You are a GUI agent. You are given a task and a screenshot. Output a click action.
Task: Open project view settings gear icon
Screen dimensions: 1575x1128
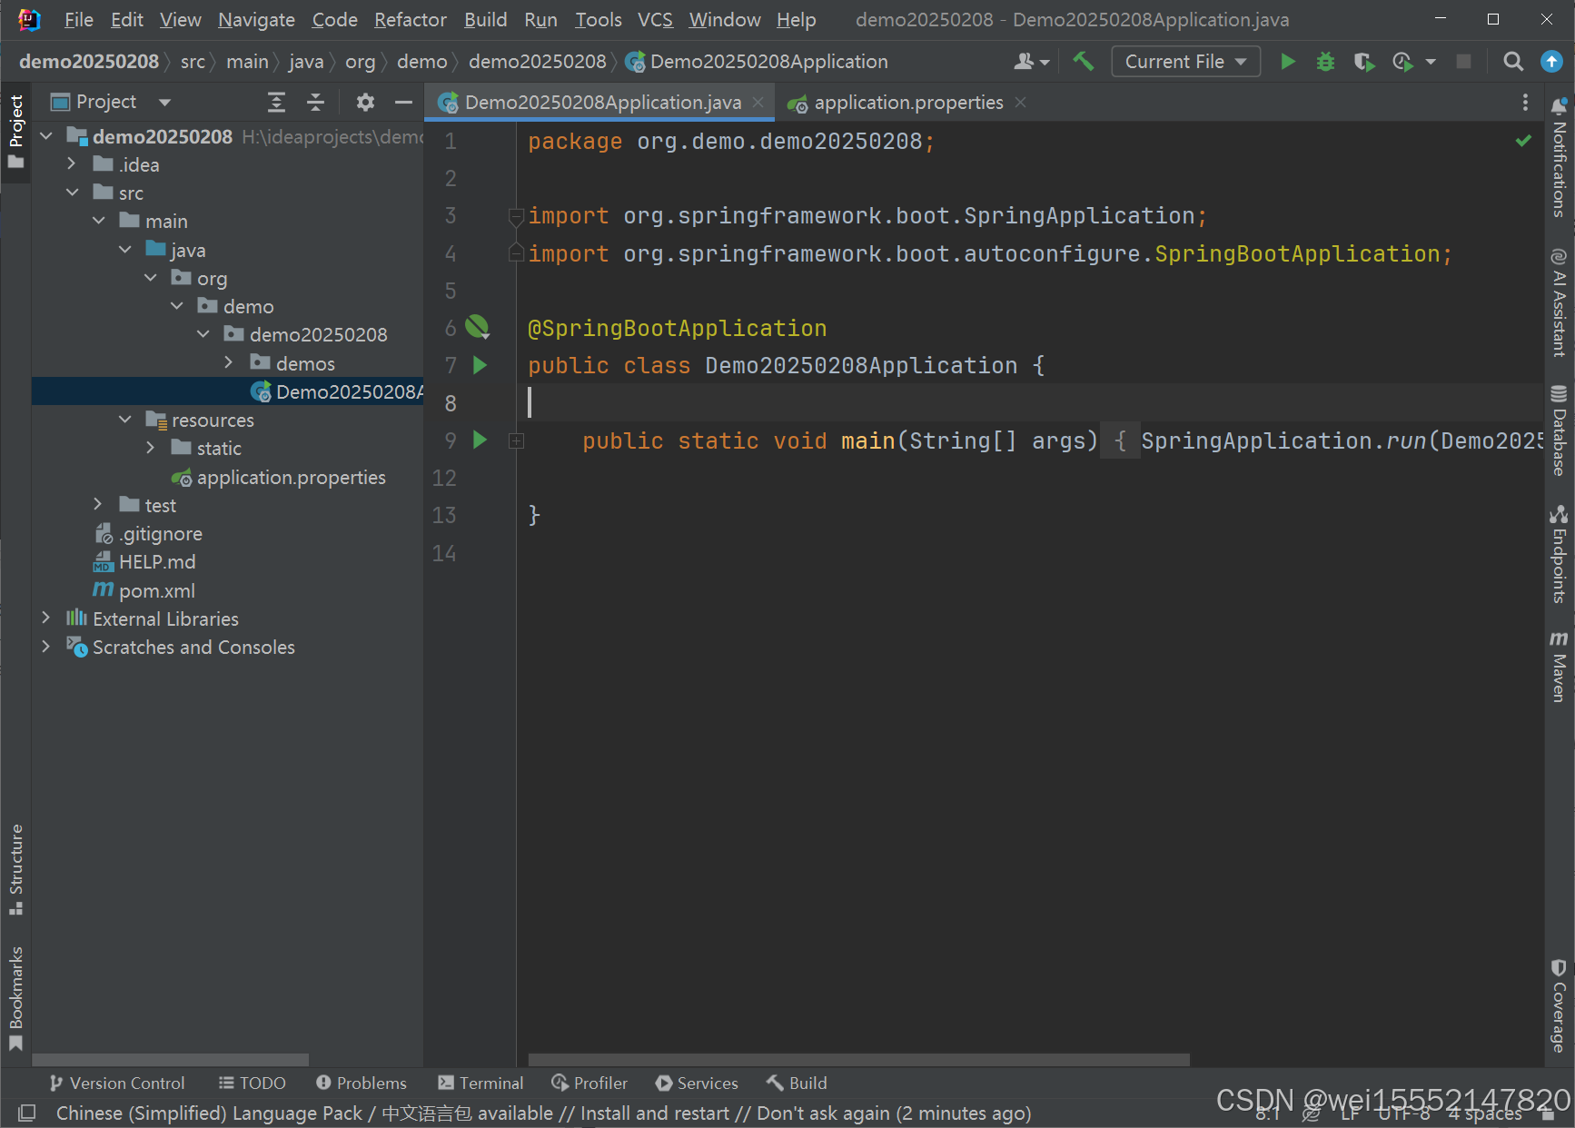pos(365,102)
